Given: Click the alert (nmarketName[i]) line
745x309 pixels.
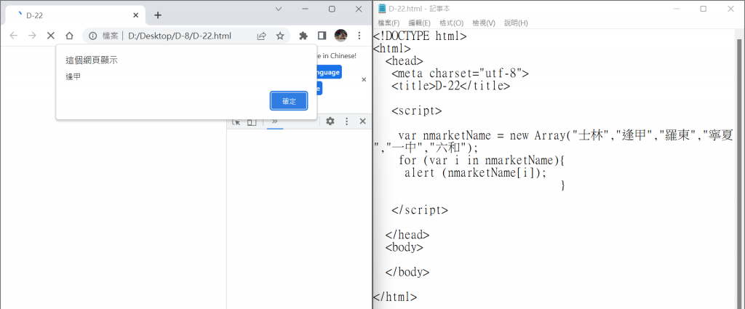Looking at the screenshot, I should [475, 173].
